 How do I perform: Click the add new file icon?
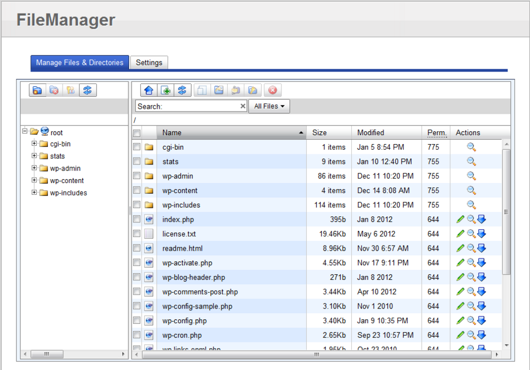click(x=166, y=90)
